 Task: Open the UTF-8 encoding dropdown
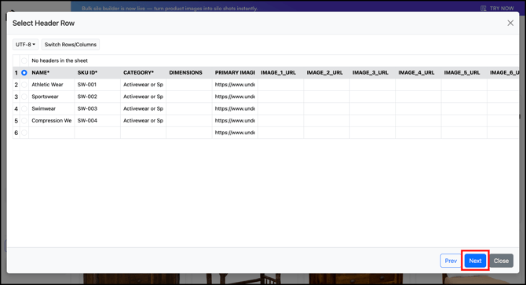pos(25,44)
